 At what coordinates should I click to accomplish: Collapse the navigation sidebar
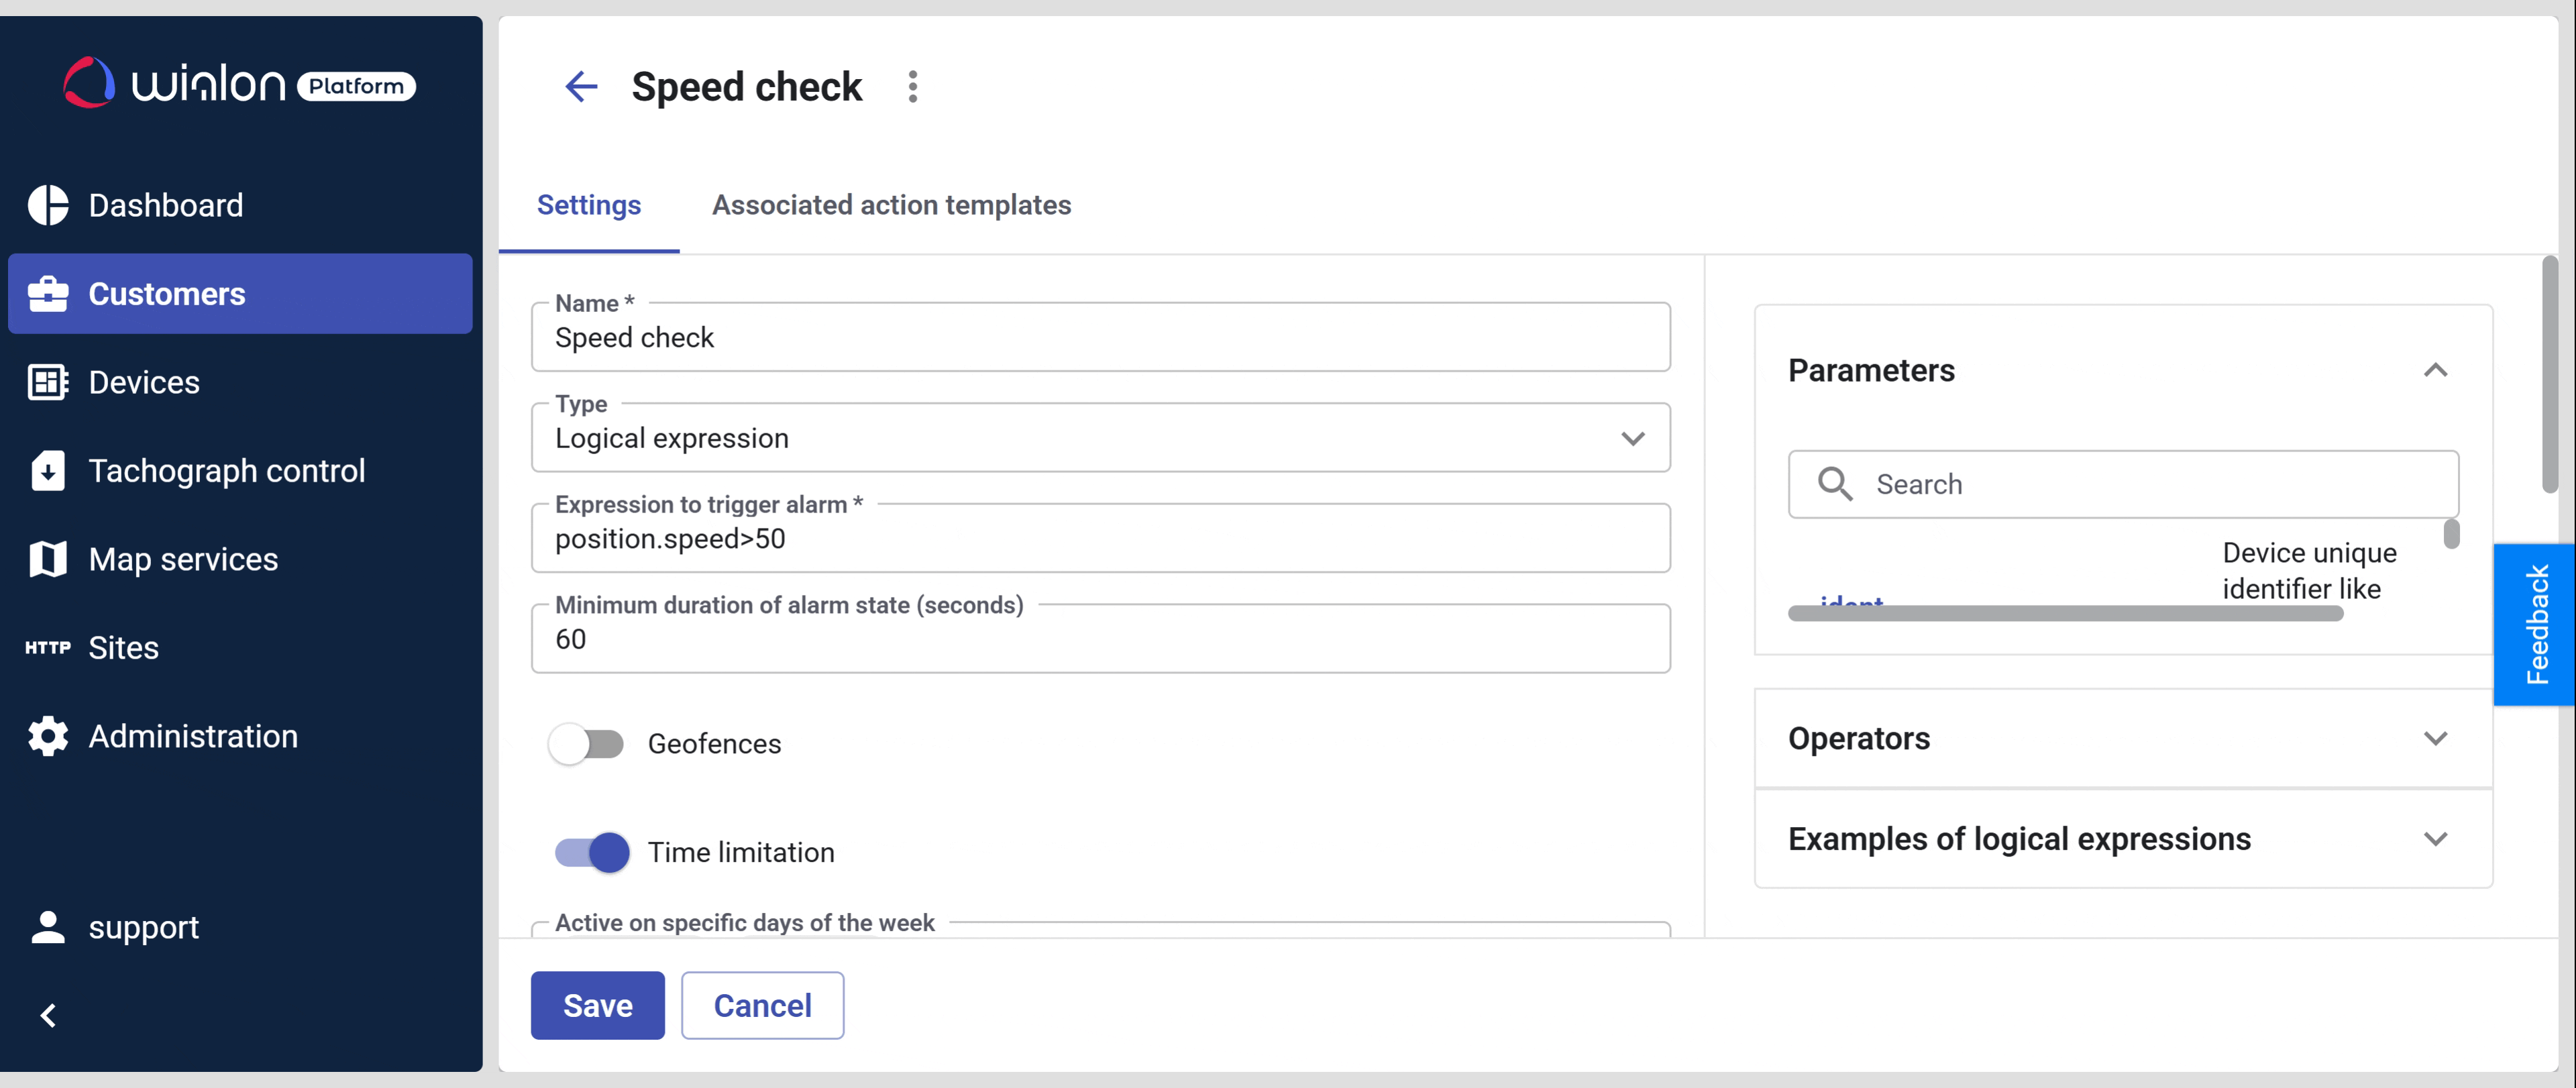tap(47, 1014)
